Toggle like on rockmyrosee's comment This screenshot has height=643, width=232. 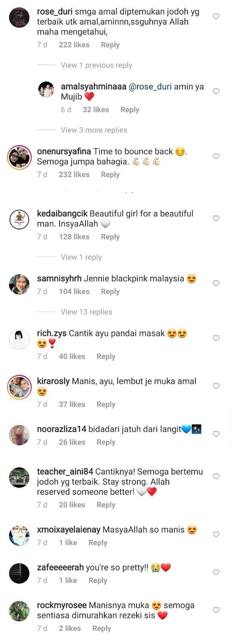click(216, 610)
